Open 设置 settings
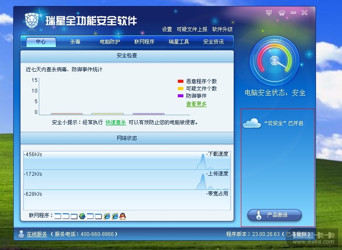The height and width of the screenshot is (250, 342). (x=167, y=29)
